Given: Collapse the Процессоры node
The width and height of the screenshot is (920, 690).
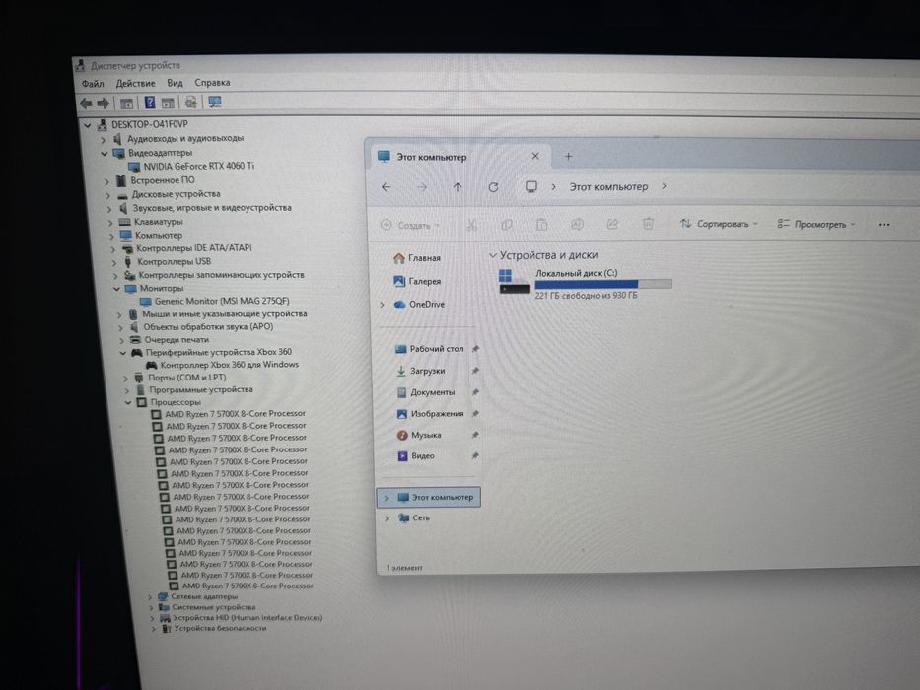Looking at the screenshot, I should [128, 402].
